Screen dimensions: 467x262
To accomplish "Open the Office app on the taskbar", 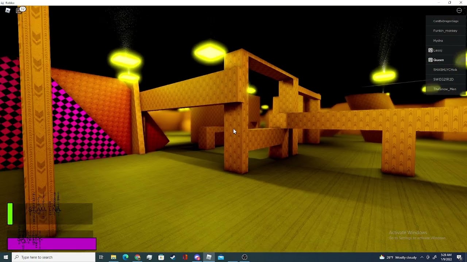I will point(185,257).
